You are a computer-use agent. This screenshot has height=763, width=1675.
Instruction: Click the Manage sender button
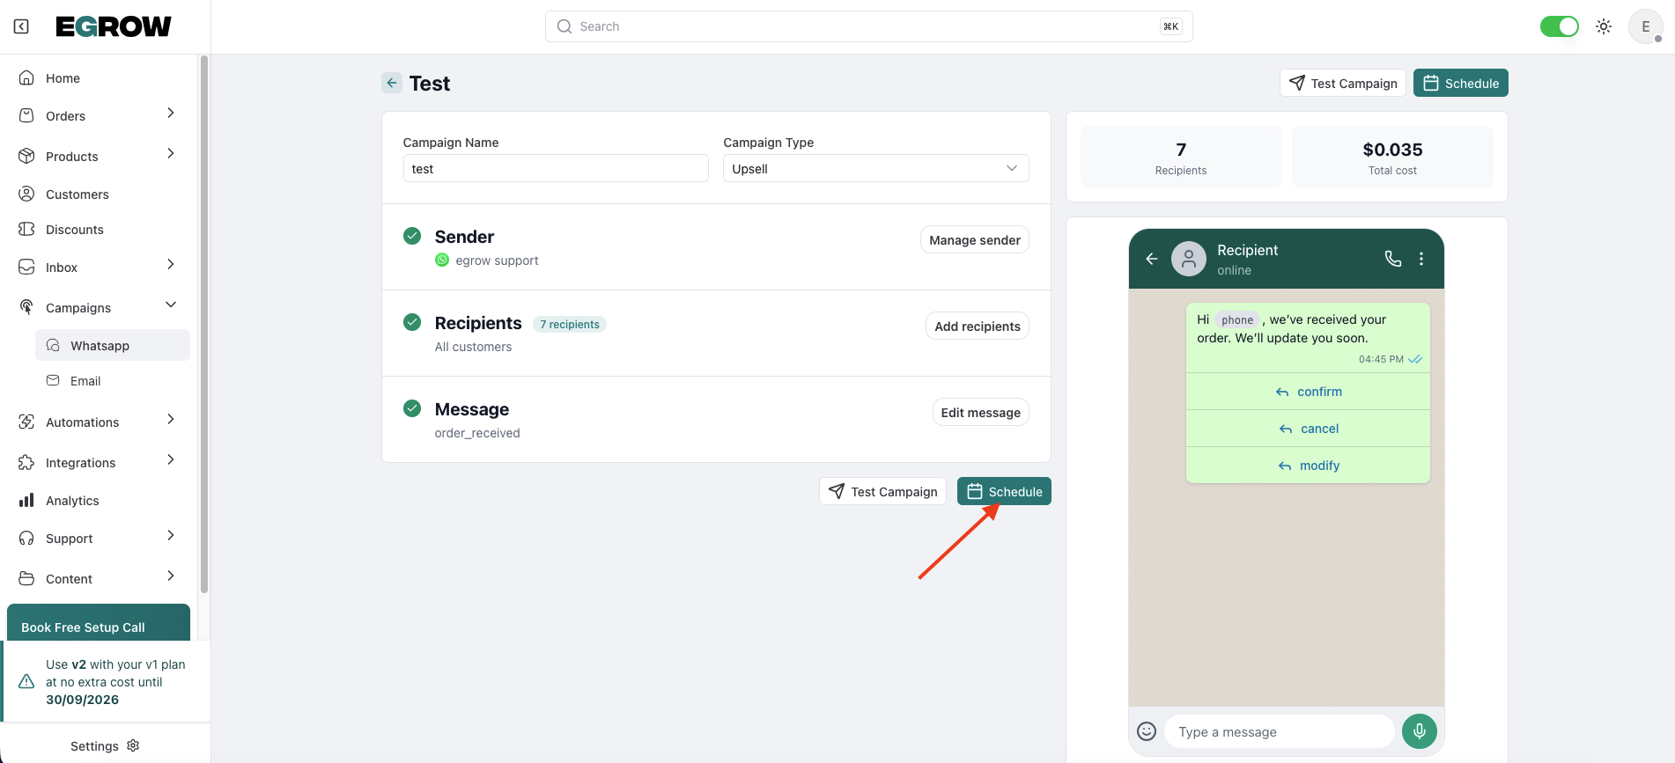[974, 240]
